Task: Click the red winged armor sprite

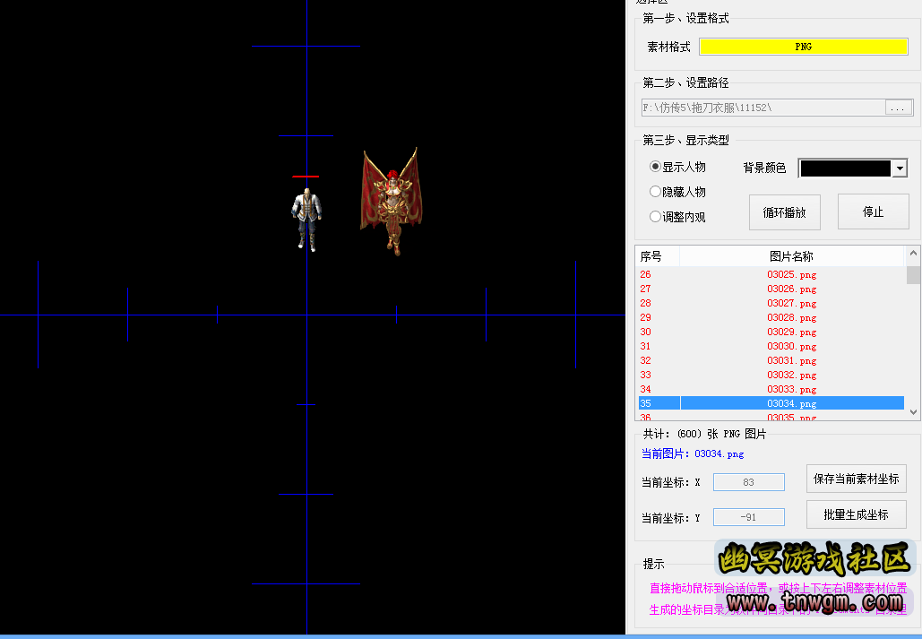Action: tap(391, 202)
